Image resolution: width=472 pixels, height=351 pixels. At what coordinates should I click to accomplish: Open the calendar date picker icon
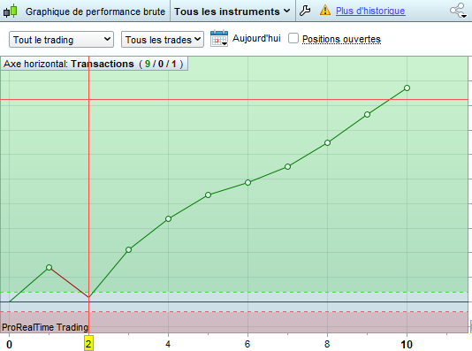[219, 39]
